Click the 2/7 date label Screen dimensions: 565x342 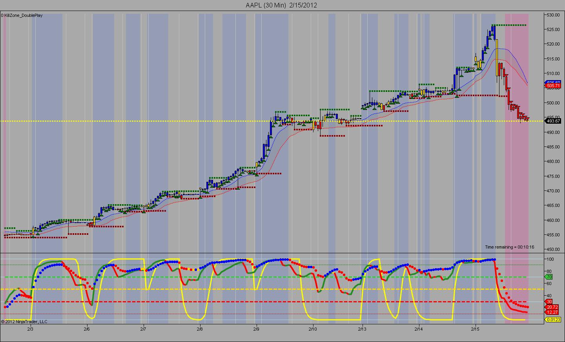coord(143,329)
